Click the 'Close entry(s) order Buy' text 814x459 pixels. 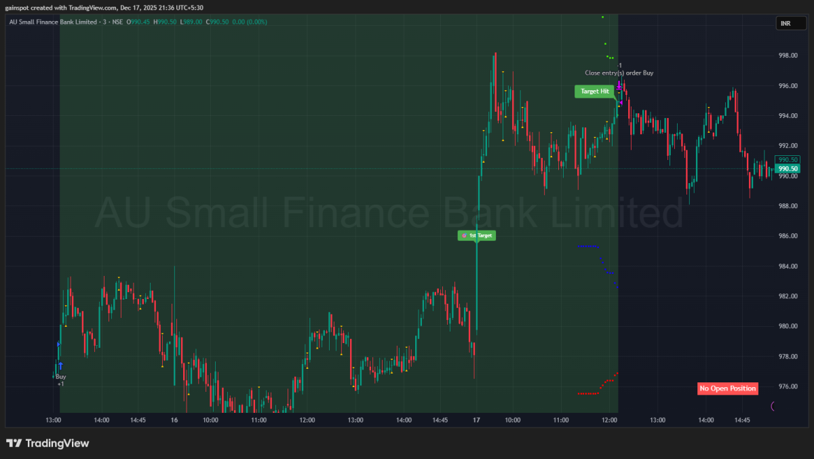point(619,73)
